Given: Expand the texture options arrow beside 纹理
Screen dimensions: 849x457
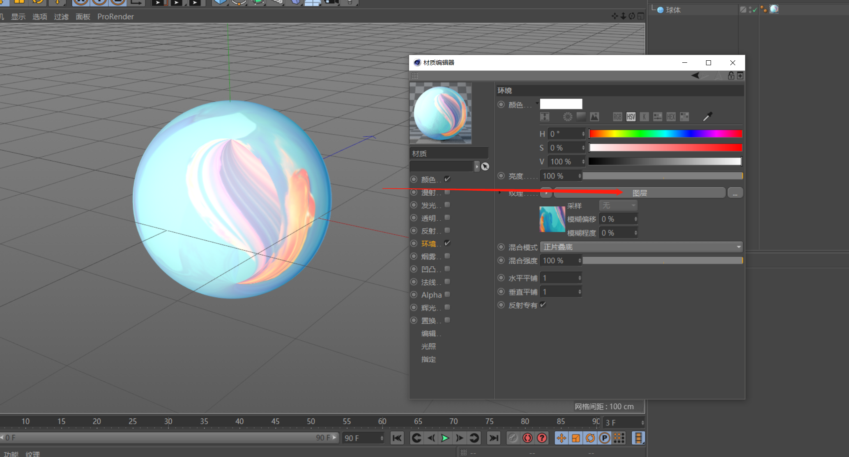Looking at the screenshot, I should tap(546, 192).
